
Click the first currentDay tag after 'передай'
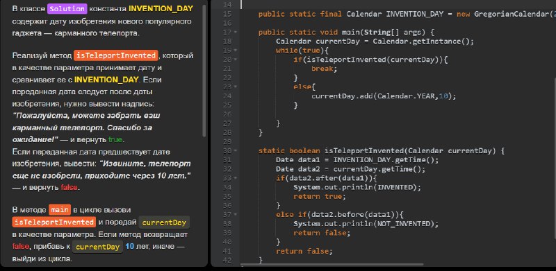tap(164, 222)
